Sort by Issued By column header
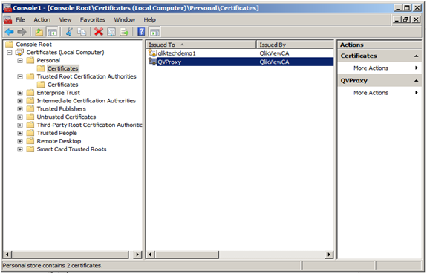427x274 pixels. [296, 45]
